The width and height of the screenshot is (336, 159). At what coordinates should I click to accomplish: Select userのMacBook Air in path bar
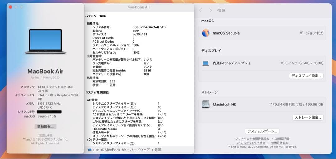click(x=110, y=150)
